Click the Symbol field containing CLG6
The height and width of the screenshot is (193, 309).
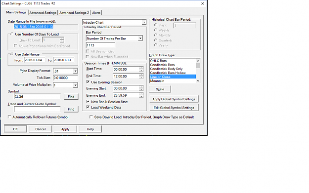coord(37,97)
